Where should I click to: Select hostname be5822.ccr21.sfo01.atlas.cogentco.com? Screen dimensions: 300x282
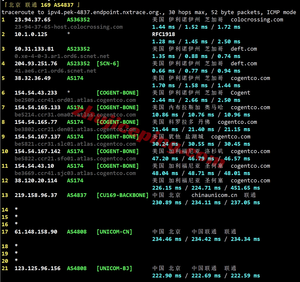click(75, 159)
